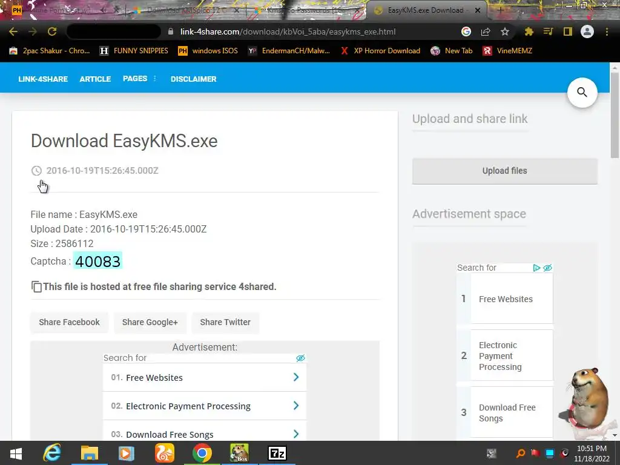This screenshot has height=465, width=620.
Task: Open 7-Zip from the taskbar
Action: tap(277, 453)
